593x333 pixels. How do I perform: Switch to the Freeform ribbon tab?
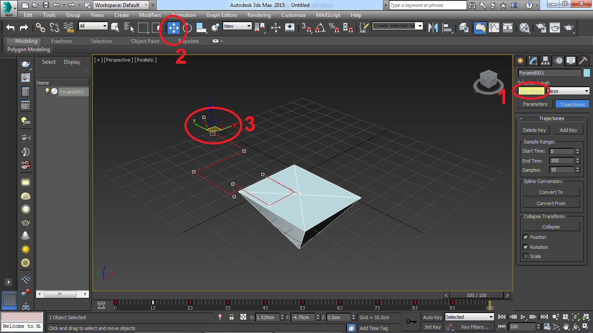(62, 41)
